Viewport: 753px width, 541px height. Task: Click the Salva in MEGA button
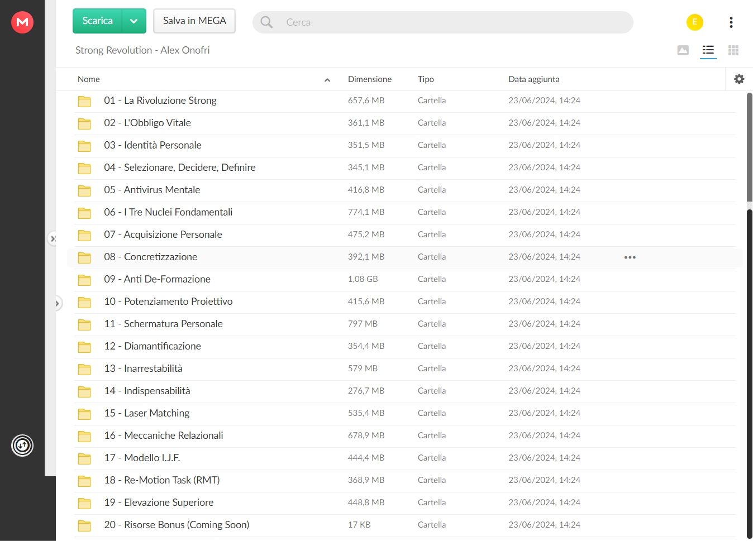point(194,21)
